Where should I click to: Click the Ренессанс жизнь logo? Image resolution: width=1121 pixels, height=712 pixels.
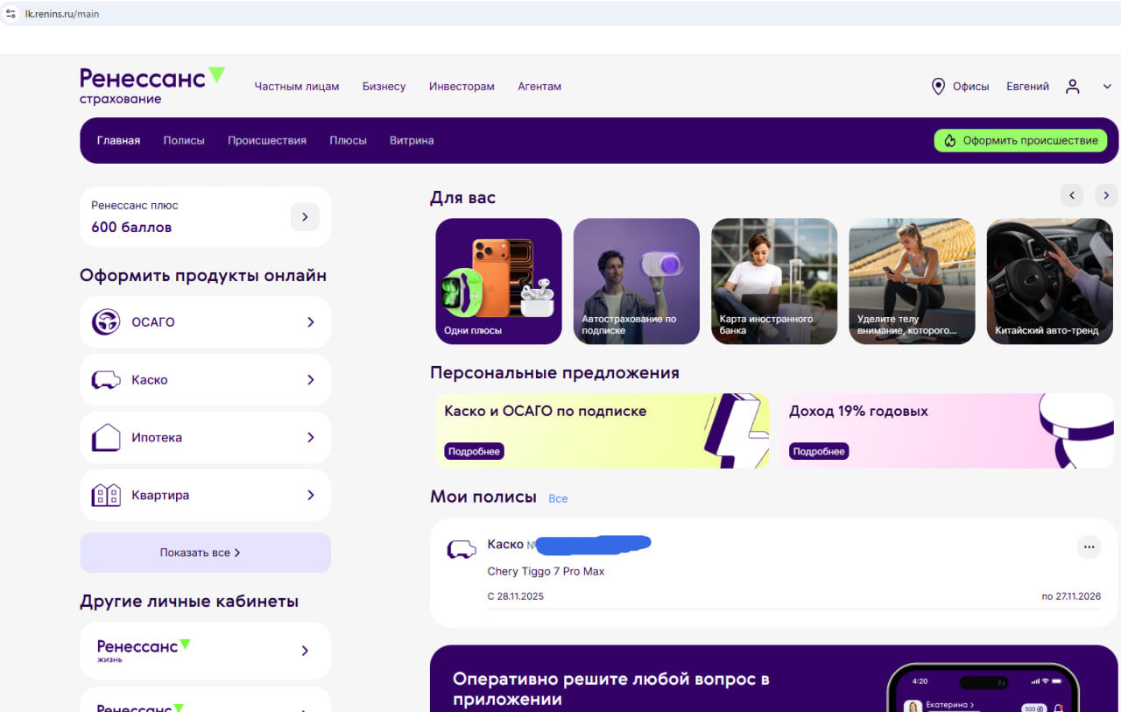pos(144,651)
